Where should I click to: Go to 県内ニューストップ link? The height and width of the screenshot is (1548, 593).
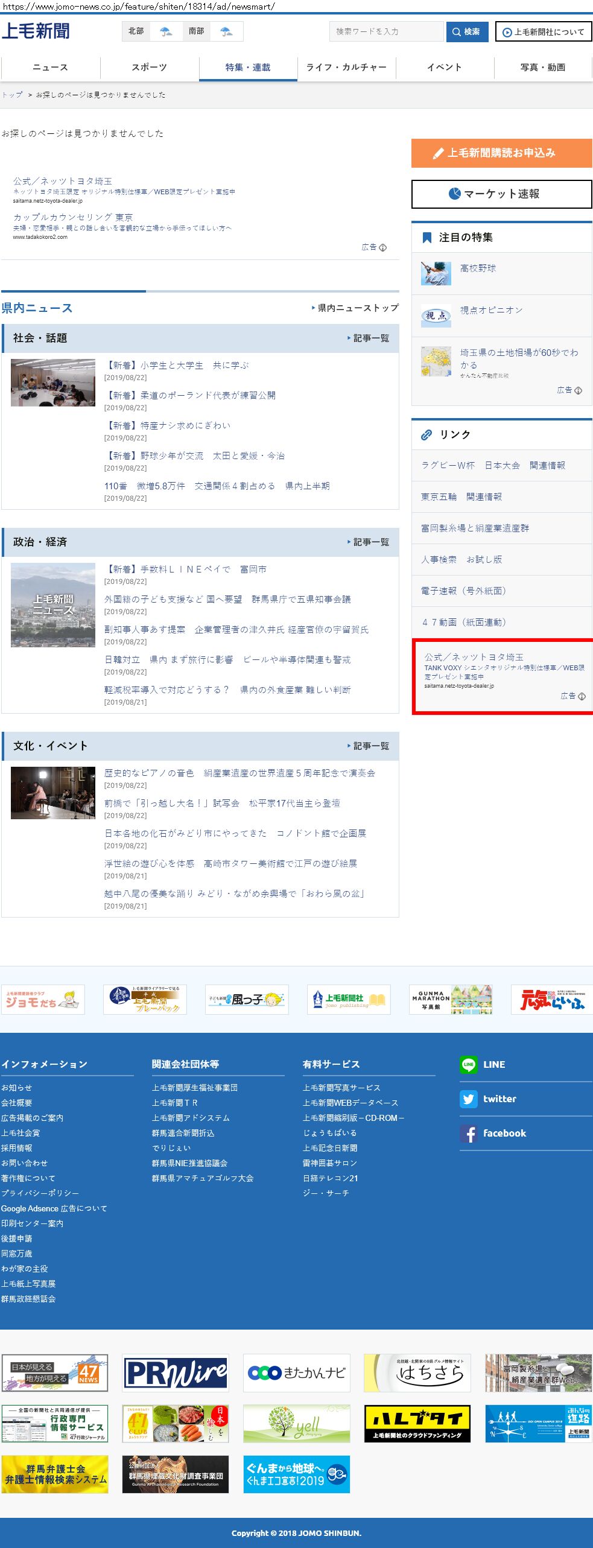coord(357,308)
